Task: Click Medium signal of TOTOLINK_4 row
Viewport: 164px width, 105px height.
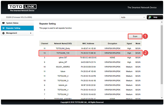Action: click(x=129, y=76)
